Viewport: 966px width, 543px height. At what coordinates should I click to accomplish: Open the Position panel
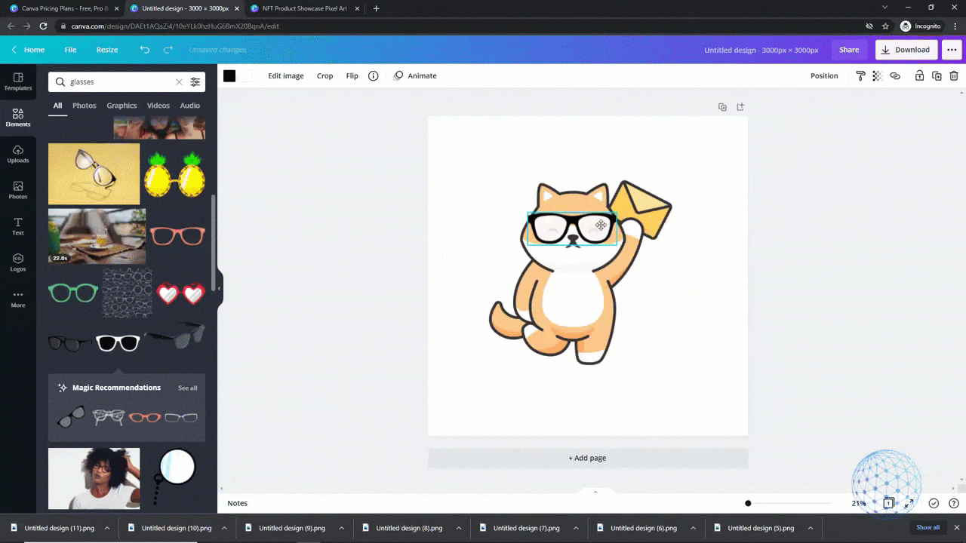click(x=824, y=75)
